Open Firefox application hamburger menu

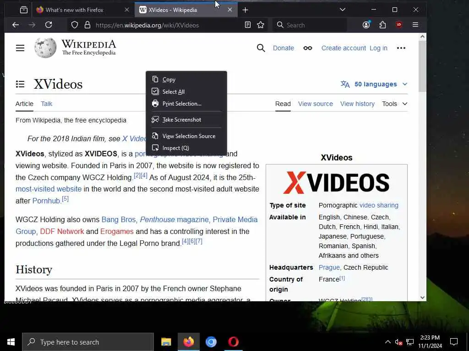415,25
